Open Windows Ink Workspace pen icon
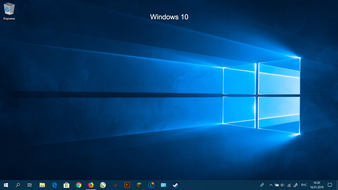 pos(296,185)
